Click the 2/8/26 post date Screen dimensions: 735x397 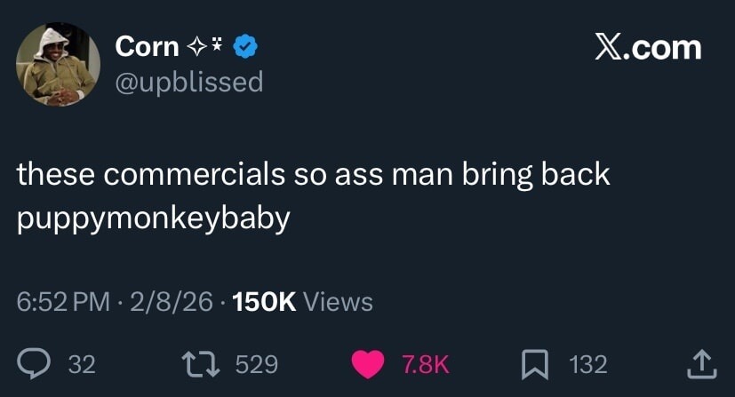tap(171, 302)
